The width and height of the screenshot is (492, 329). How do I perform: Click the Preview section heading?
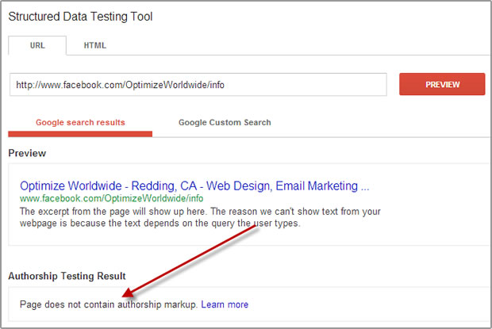pyautogui.click(x=27, y=153)
